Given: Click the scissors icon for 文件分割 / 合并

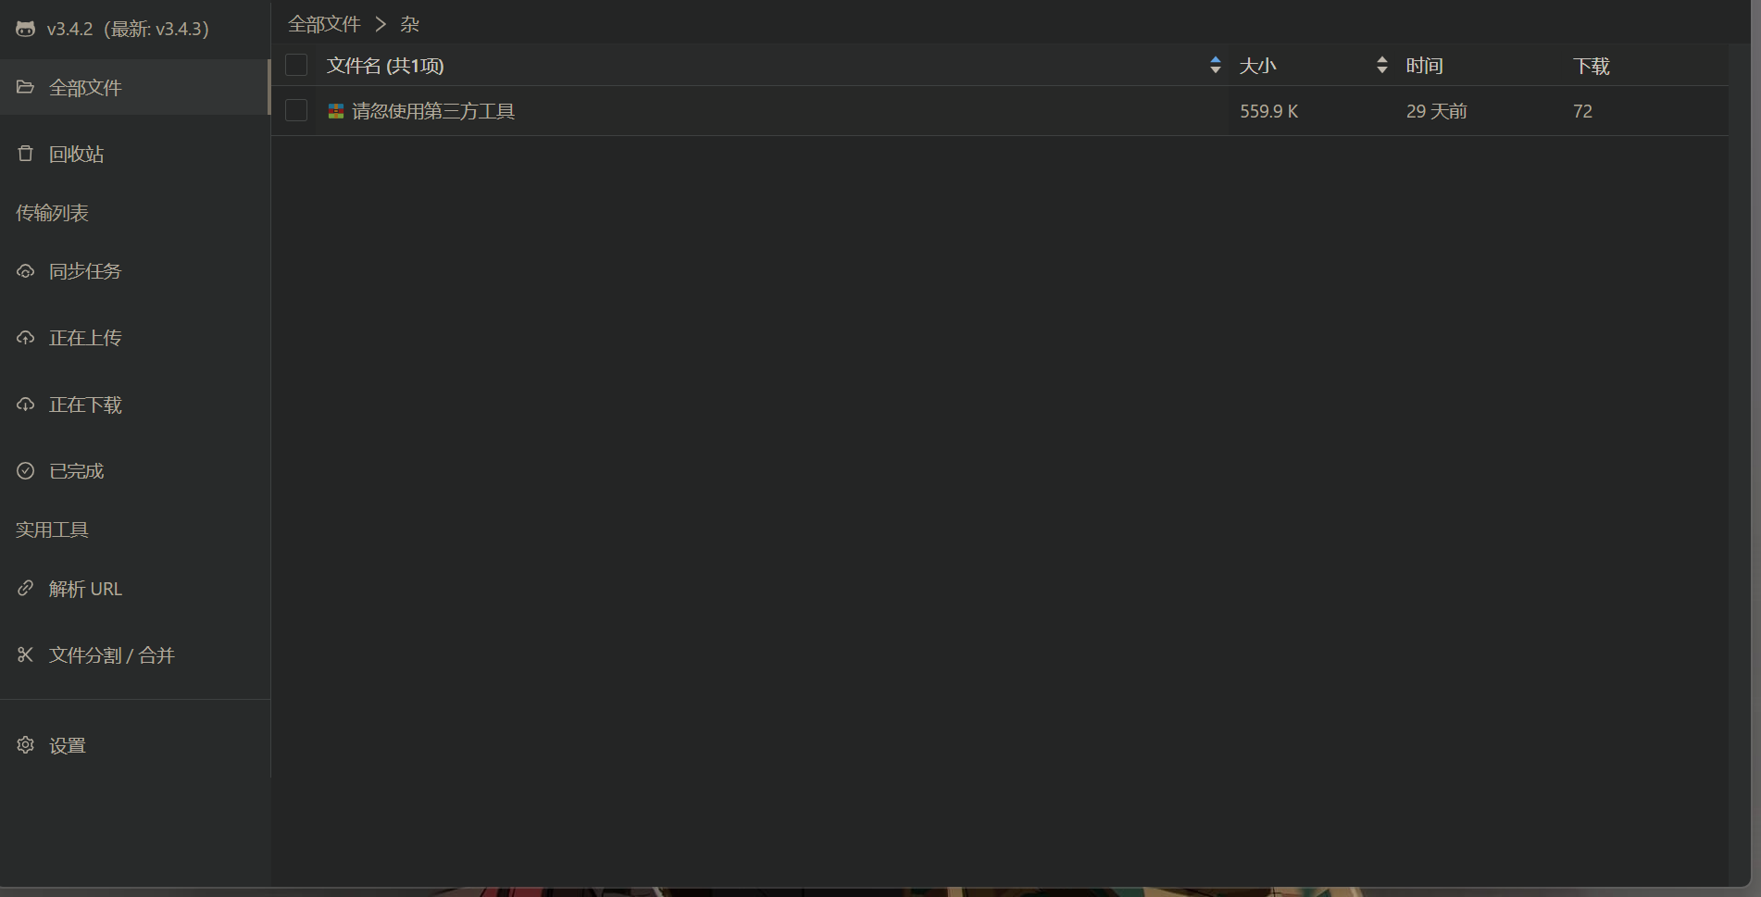Looking at the screenshot, I should coord(26,655).
